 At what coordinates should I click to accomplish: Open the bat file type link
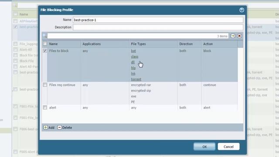pos(133,51)
